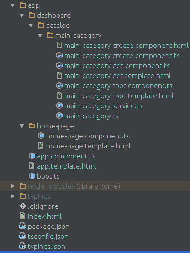190x253 pixels.
Task: Select file main-category.root.template.html
Action: (x=119, y=96)
